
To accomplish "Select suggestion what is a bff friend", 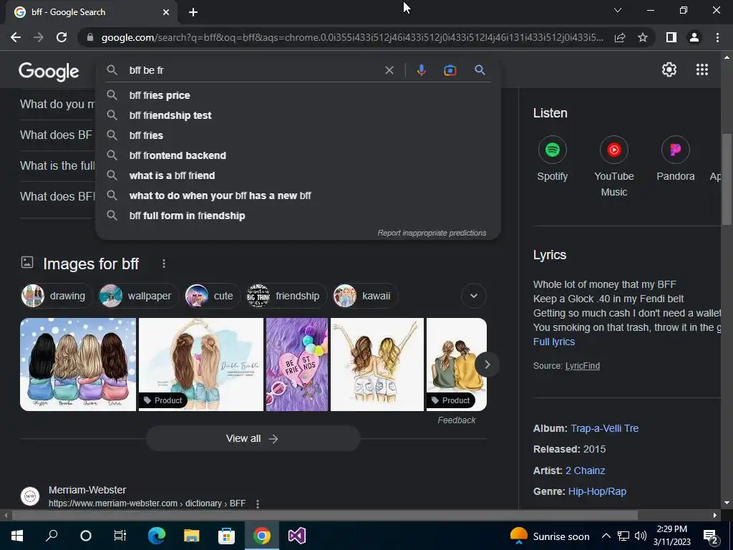I will pos(298,176).
